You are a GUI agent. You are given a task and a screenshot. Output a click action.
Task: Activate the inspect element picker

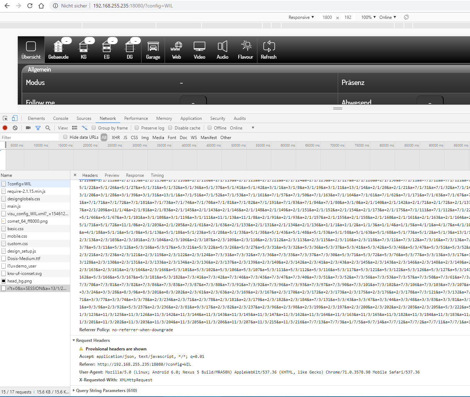coord(5,118)
